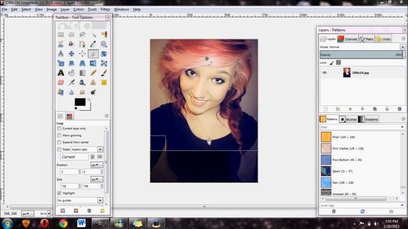Create a new layer in Layers panel
This screenshot has height=229, width=408.
tap(326, 109)
